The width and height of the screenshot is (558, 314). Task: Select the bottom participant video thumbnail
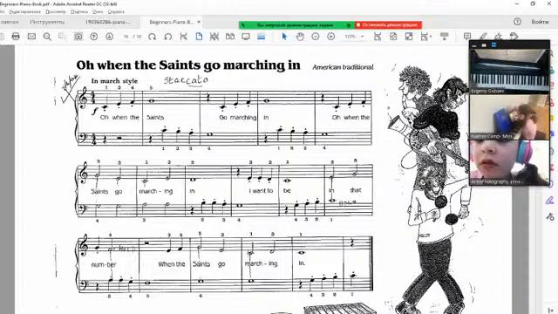pyautogui.click(x=509, y=162)
